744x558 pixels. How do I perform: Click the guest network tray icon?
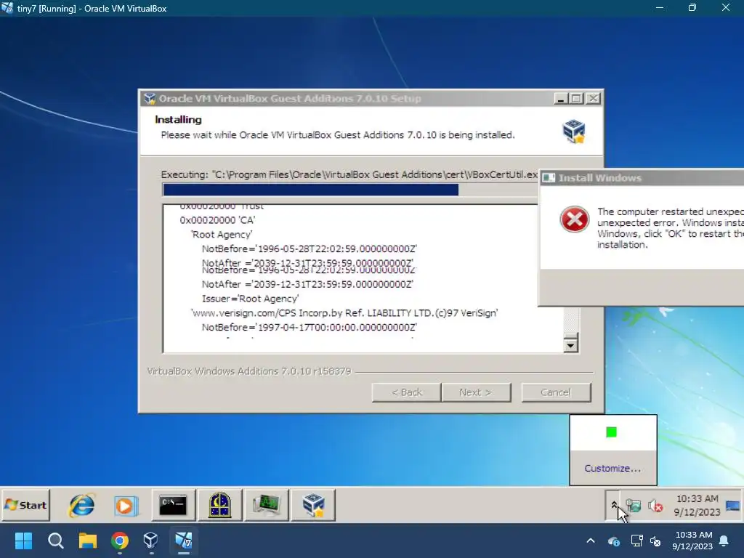click(634, 506)
